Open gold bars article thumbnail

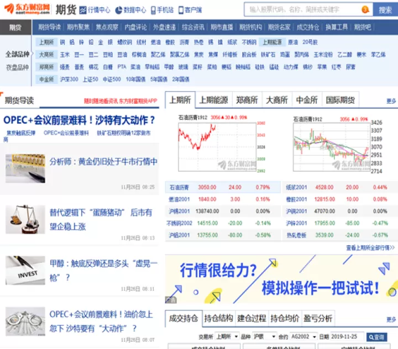click(x=25, y=168)
